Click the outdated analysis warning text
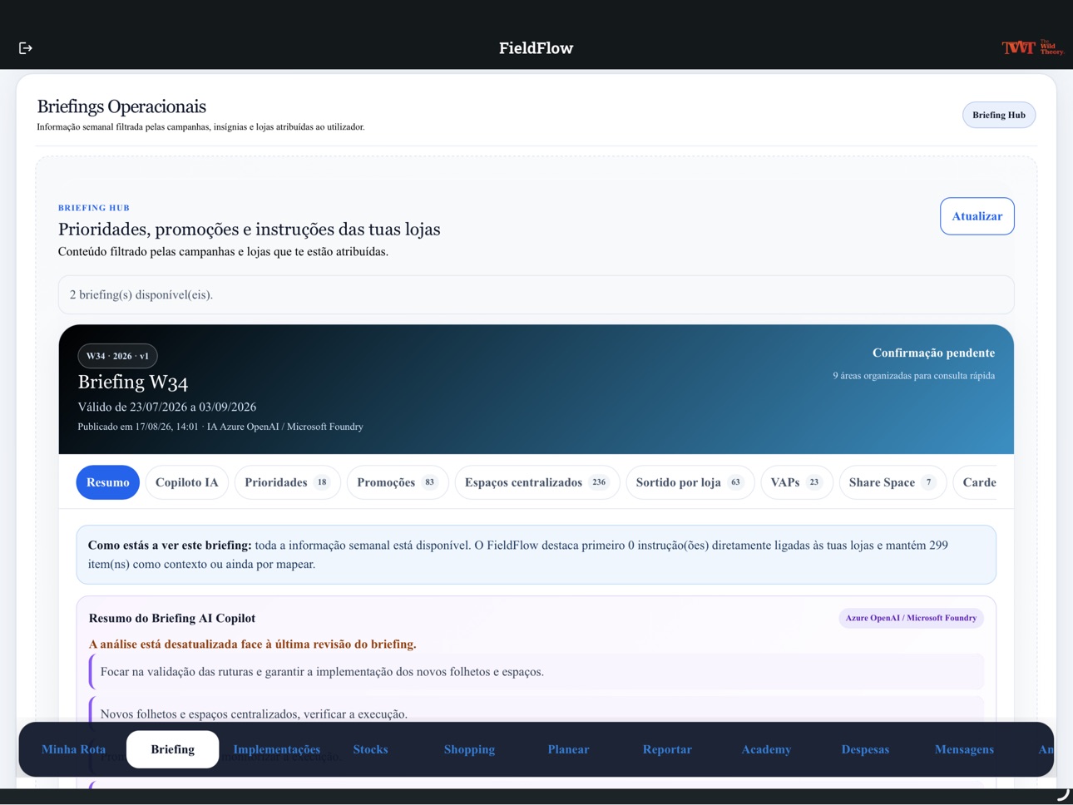 [253, 644]
